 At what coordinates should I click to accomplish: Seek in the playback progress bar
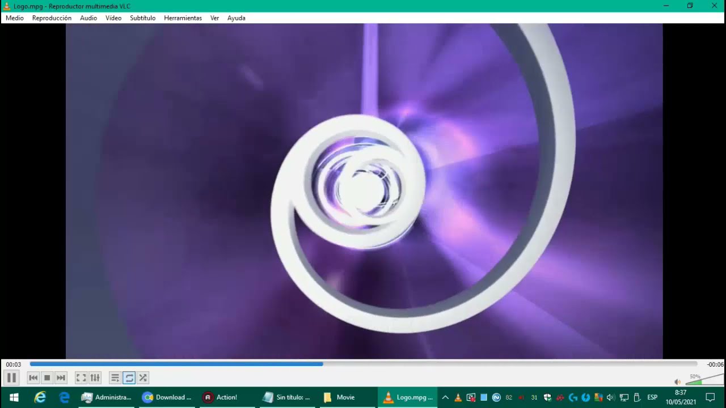point(363,364)
